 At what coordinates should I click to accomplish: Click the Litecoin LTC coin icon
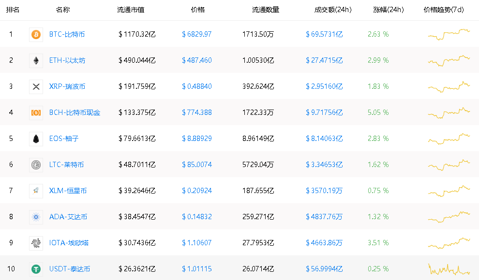tap(36, 165)
